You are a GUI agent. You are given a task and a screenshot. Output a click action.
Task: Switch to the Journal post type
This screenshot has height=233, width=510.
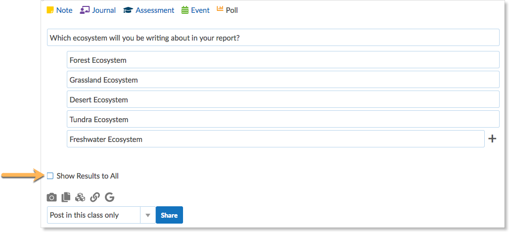(x=98, y=10)
